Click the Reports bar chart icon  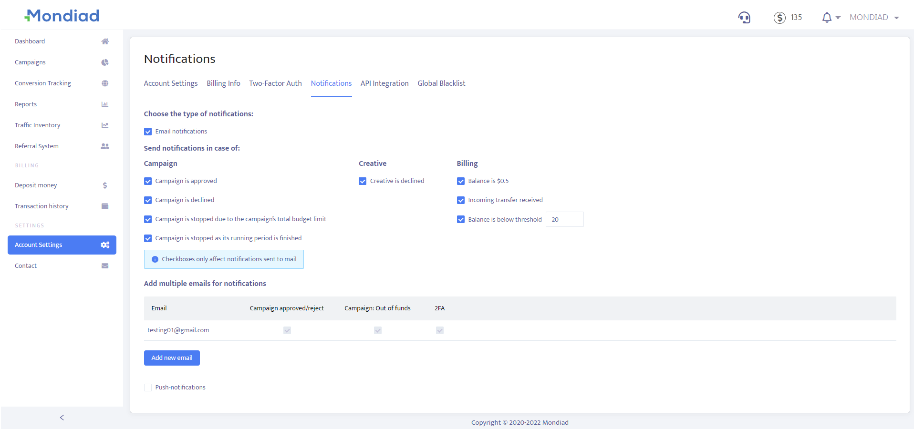(x=105, y=104)
